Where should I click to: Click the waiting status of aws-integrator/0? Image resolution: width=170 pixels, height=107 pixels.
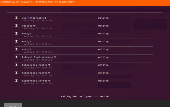(103, 18)
